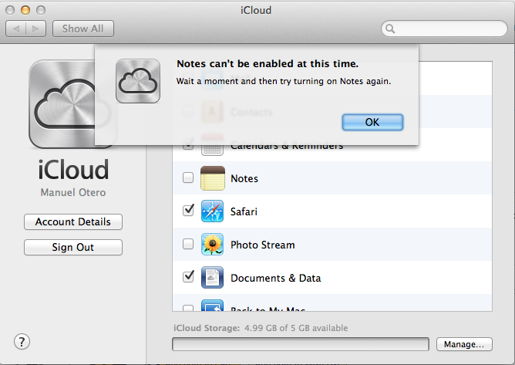The width and height of the screenshot is (515, 365).
Task: Dismiss the alert with OK
Action: (372, 122)
